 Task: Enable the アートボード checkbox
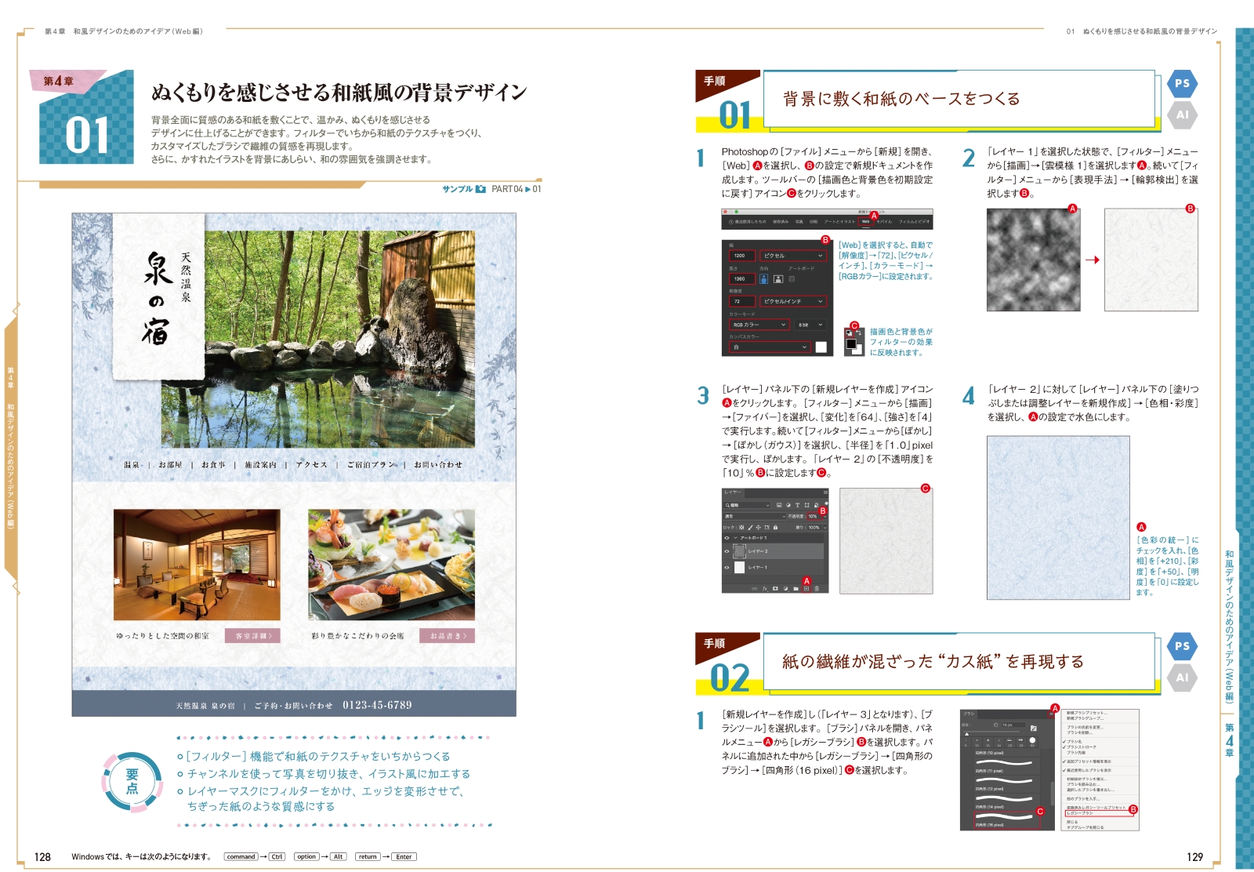[x=792, y=279]
